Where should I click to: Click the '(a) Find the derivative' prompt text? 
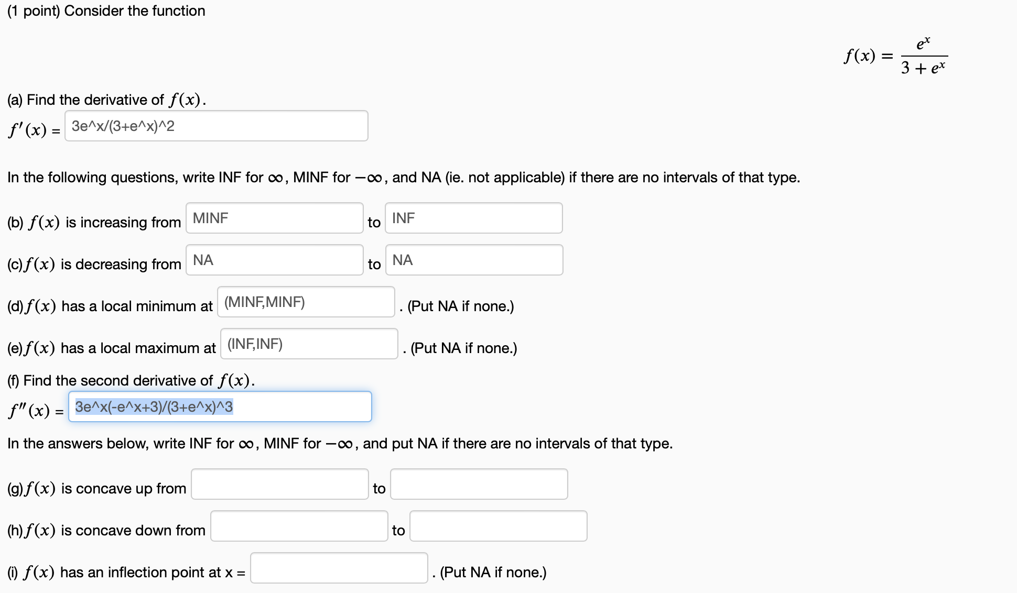point(106,100)
